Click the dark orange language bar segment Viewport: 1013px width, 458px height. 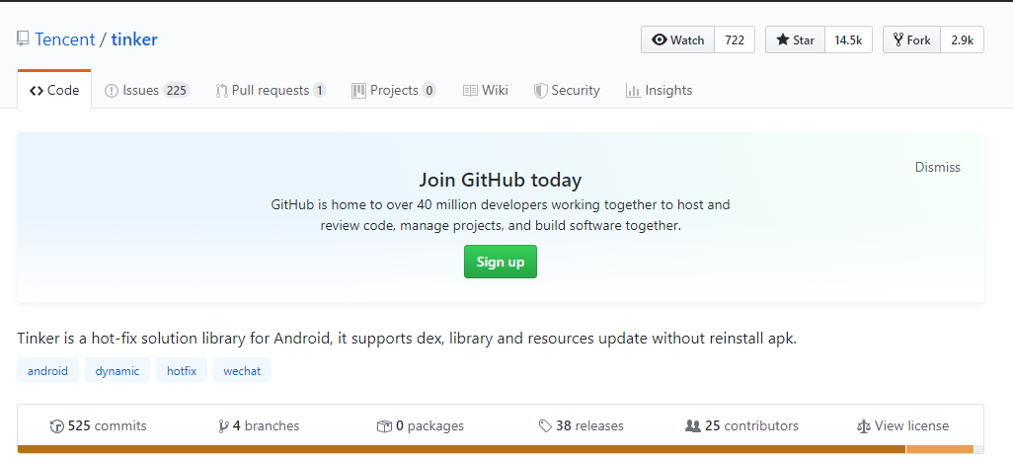tap(461, 449)
